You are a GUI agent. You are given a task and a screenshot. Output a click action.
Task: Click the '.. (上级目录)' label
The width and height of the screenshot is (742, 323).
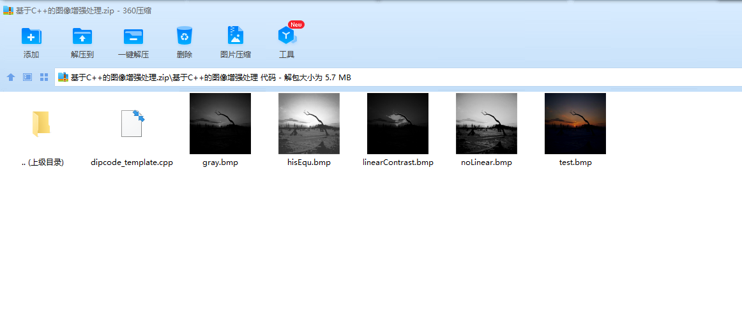click(43, 162)
